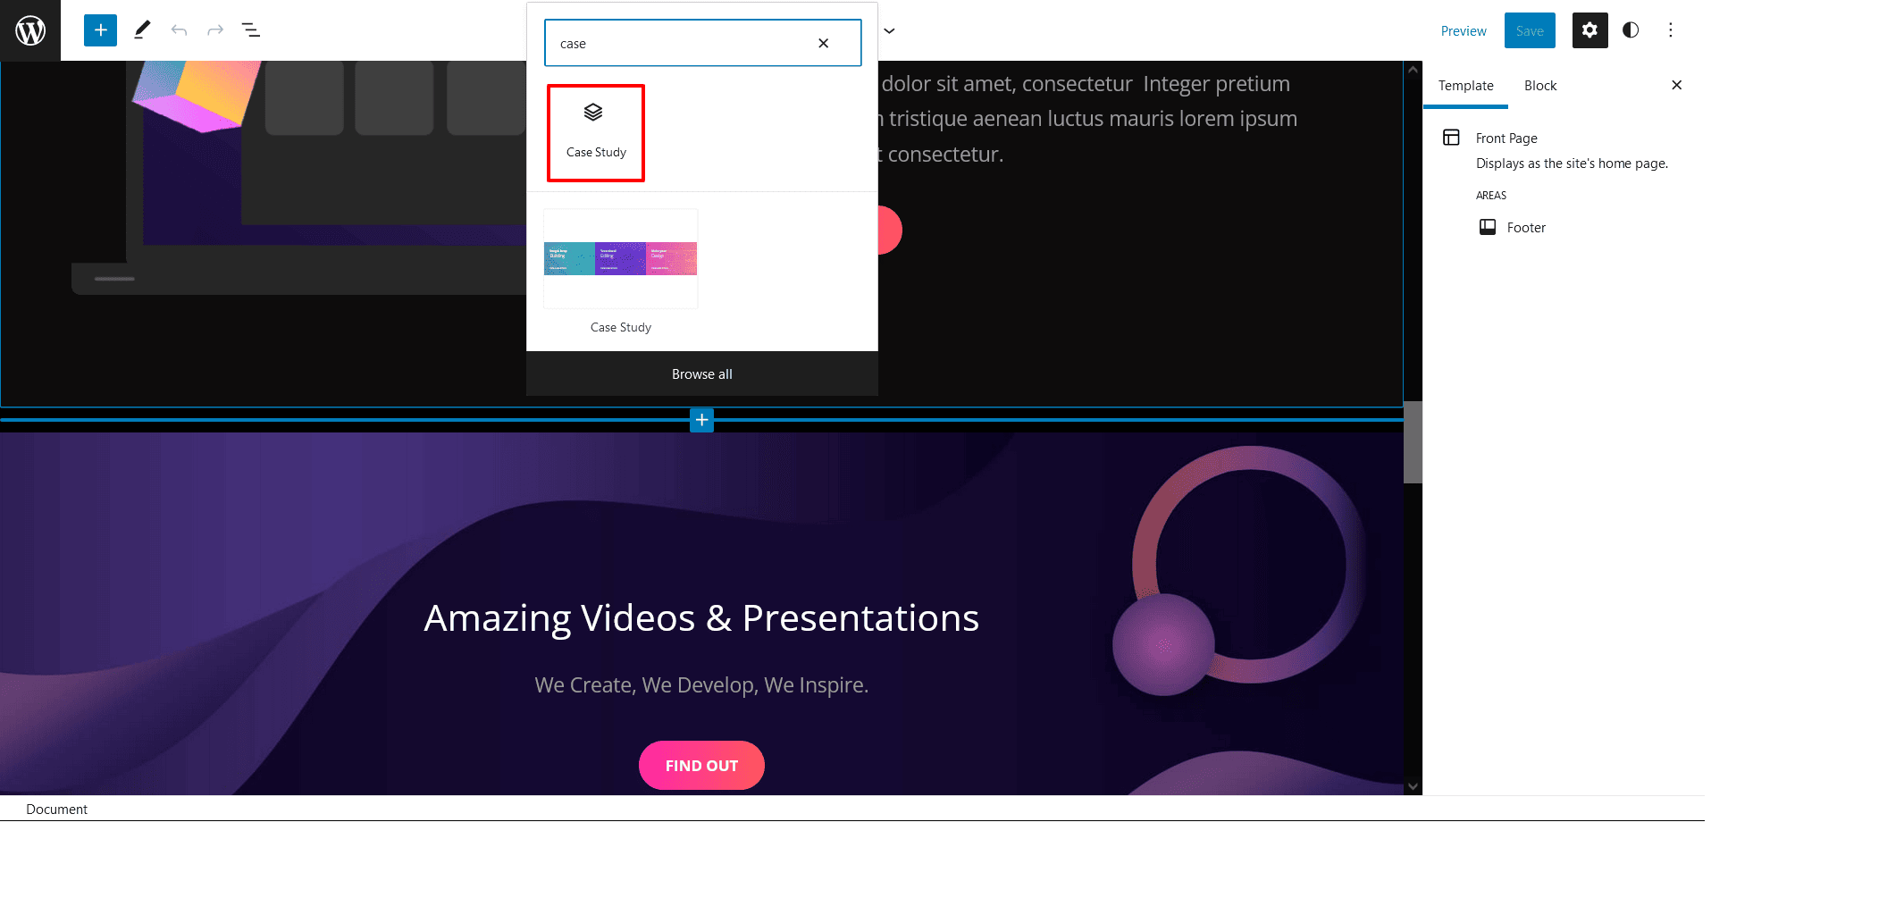Viewport: 1904px width, 923px height.
Task: Switch to the Block tab
Action: point(1539,86)
